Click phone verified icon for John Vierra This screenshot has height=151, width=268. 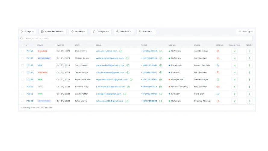[161, 101]
